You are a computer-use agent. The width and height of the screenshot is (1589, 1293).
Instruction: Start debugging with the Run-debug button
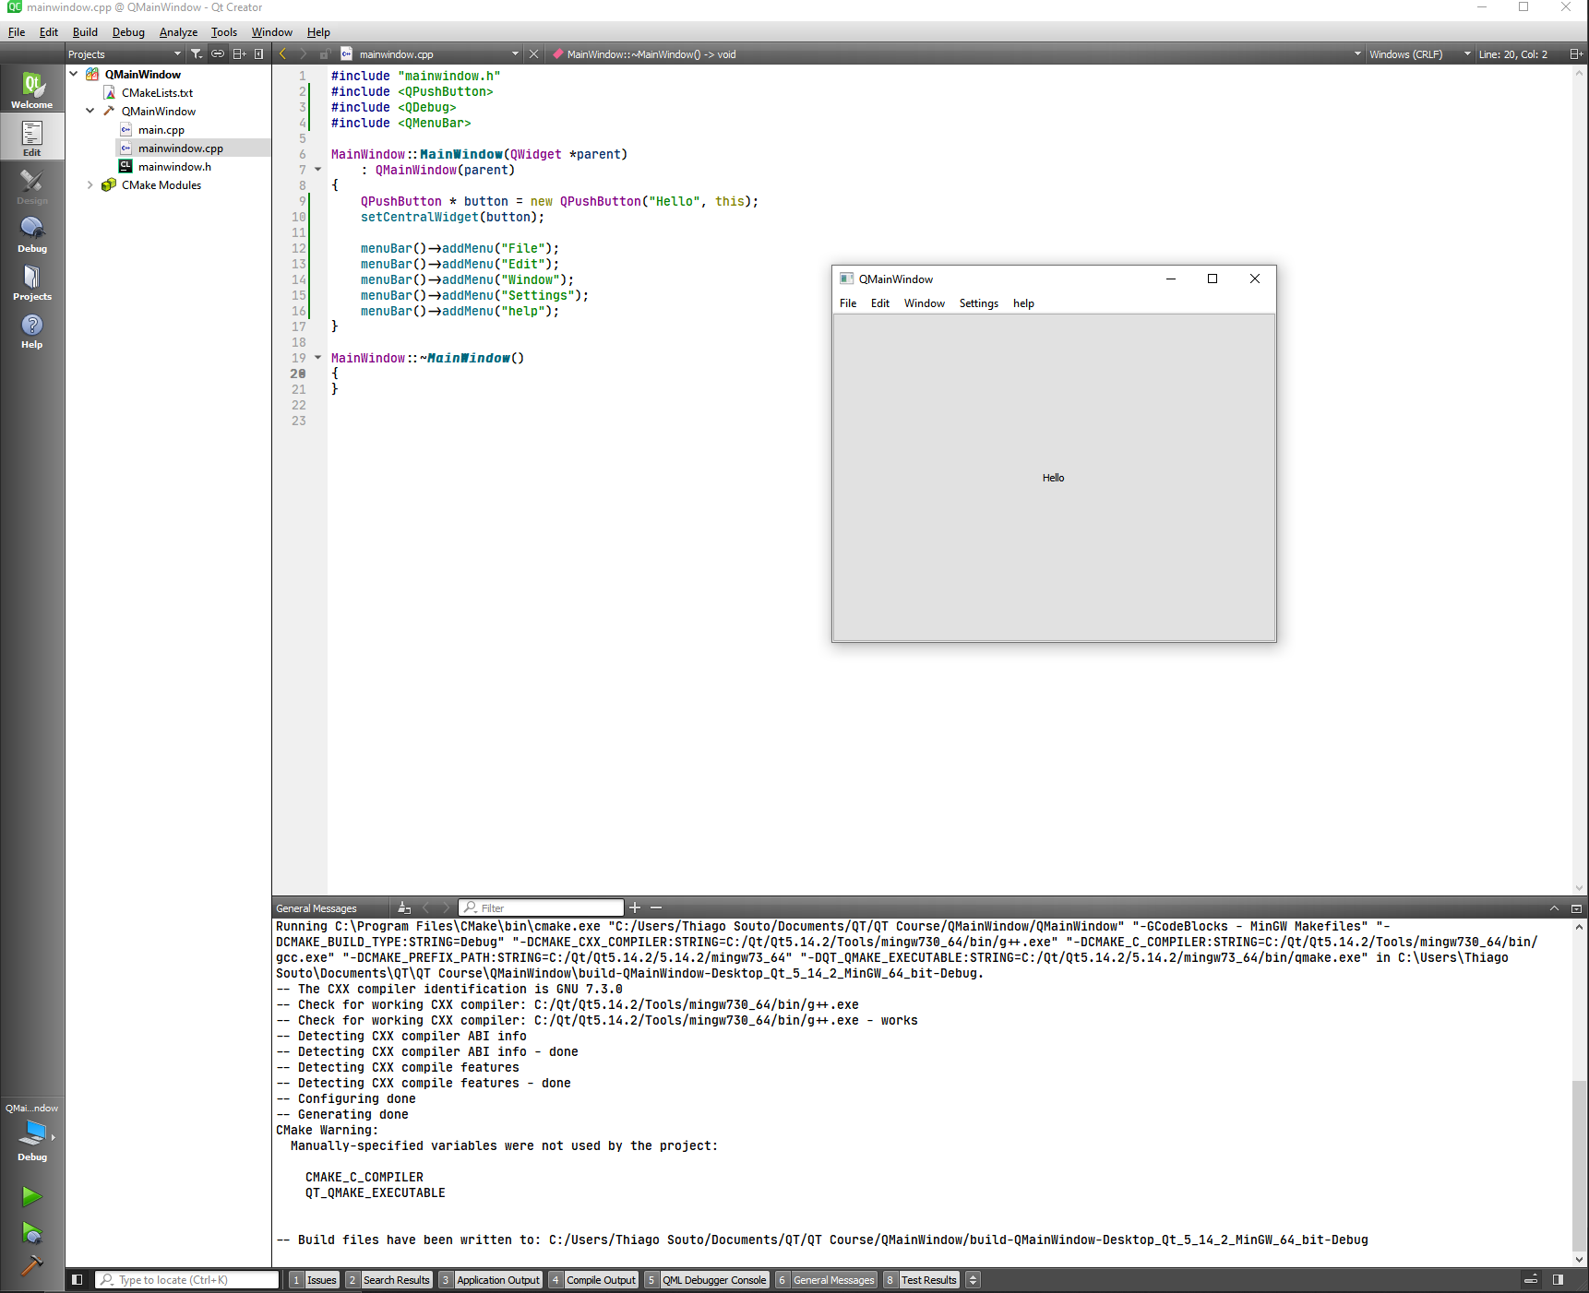pos(32,1232)
